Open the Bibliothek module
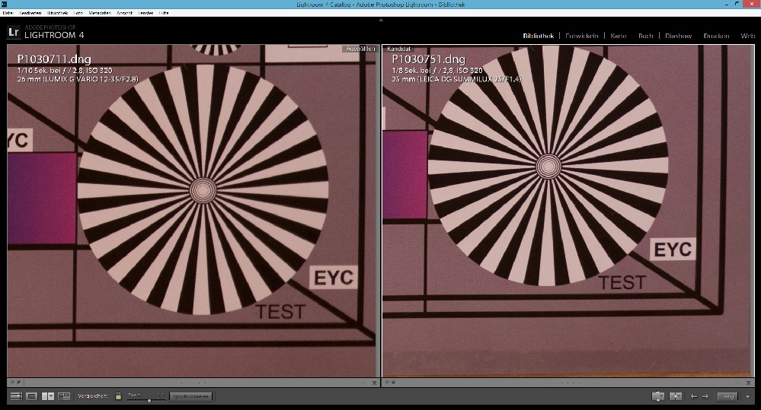The width and height of the screenshot is (761, 410). 539,36
